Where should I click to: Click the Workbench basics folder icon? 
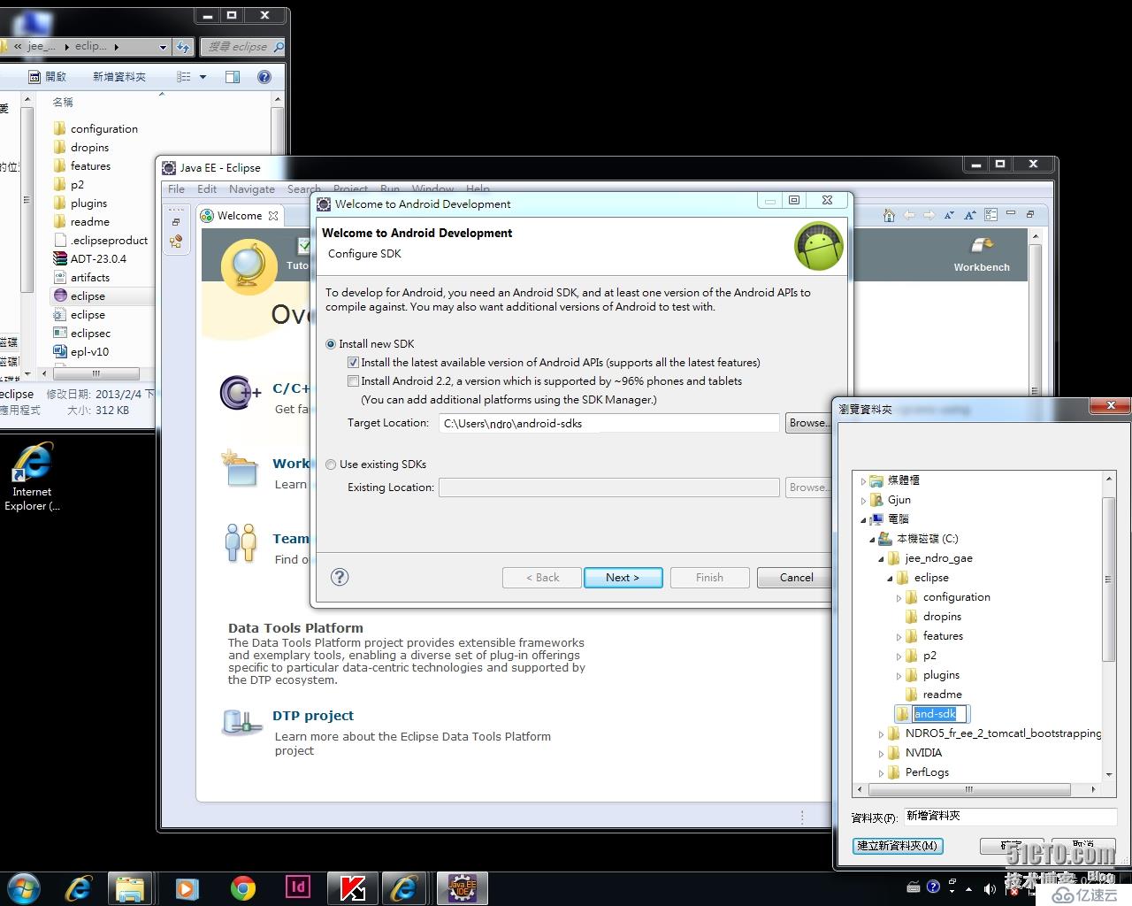click(x=240, y=468)
